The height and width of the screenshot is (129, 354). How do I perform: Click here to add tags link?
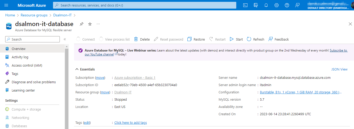(130, 122)
